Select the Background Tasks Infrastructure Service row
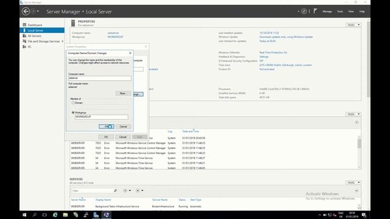 (x=214, y=206)
